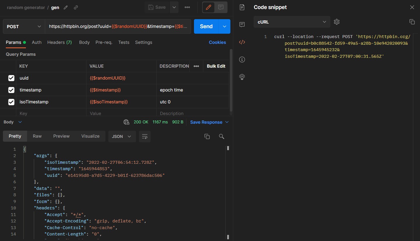Rename request using pencil icon beside gen

click(x=66, y=8)
